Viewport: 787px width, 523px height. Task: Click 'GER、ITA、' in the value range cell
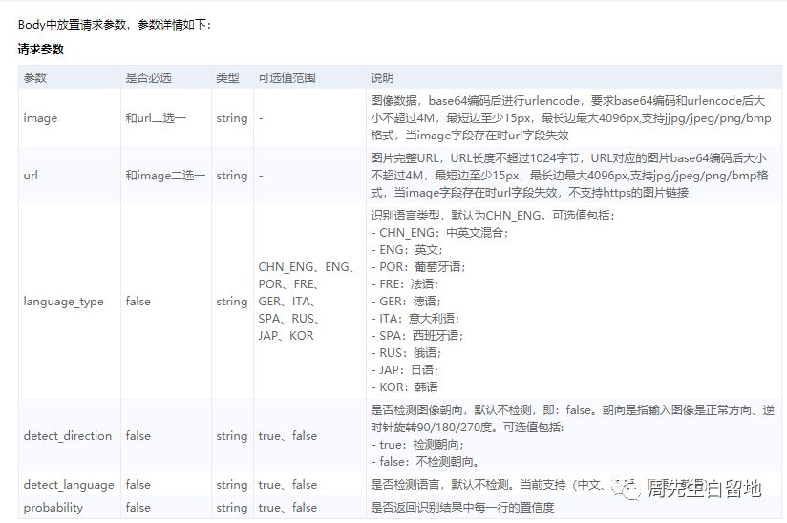(x=287, y=302)
